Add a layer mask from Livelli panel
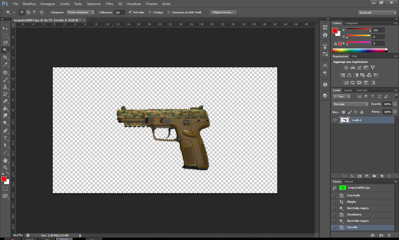The width and height of the screenshot is (399, 240). (359, 176)
